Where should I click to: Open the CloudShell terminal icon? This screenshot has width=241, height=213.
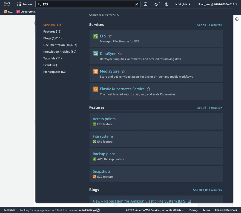click(145, 4)
